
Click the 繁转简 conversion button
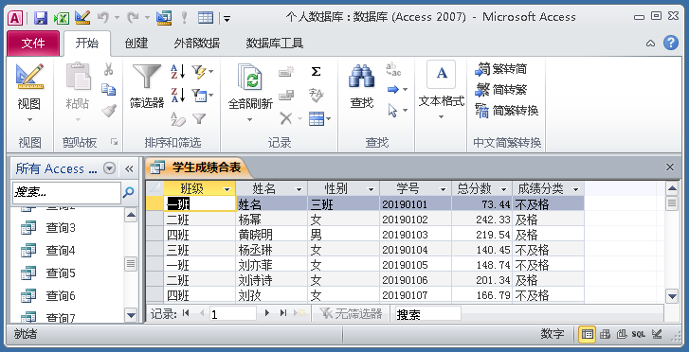(501, 69)
